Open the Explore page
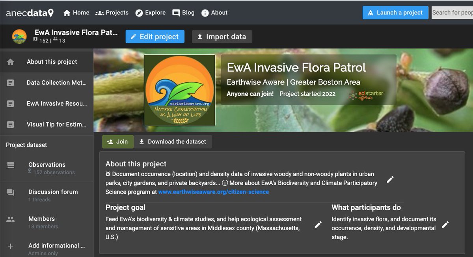This screenshot has width=473, height=257. pyautogui.click(x=151, y=13)
